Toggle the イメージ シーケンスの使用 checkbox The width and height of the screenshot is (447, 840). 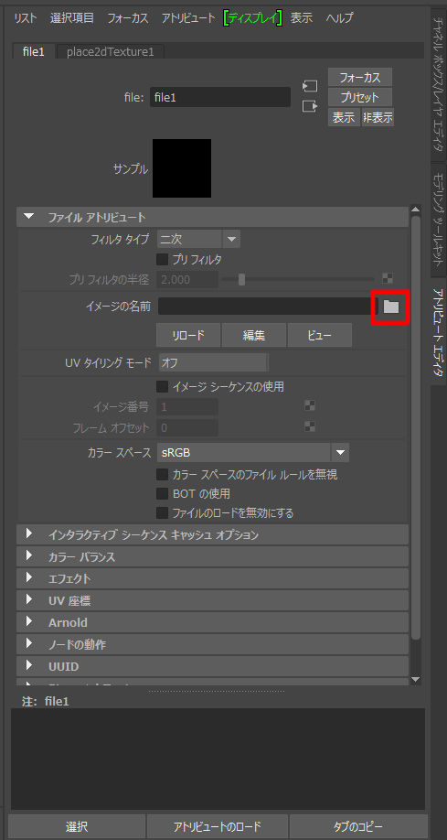(x=162, y=386)
